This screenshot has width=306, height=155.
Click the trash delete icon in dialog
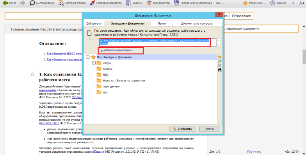click(x=219, y=65)
